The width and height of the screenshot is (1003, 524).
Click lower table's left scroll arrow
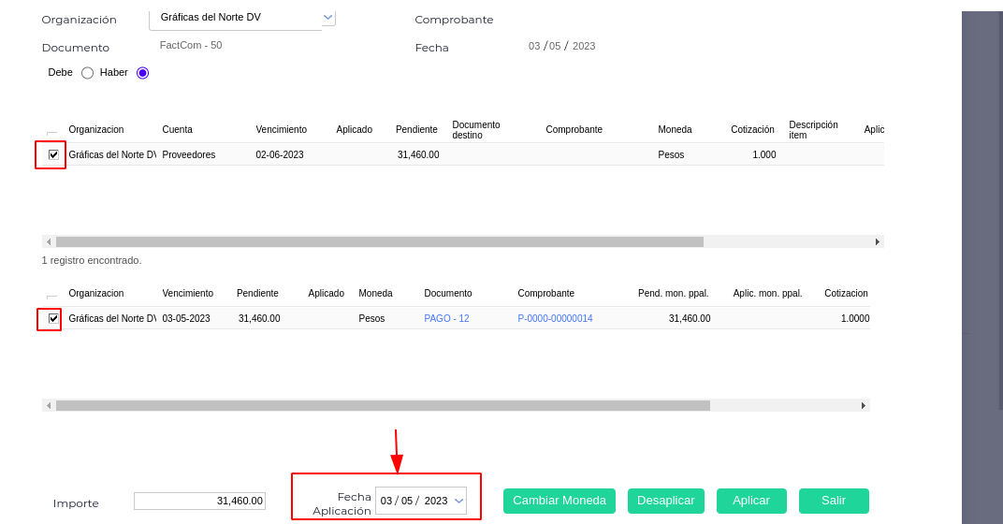click(49, 405)
